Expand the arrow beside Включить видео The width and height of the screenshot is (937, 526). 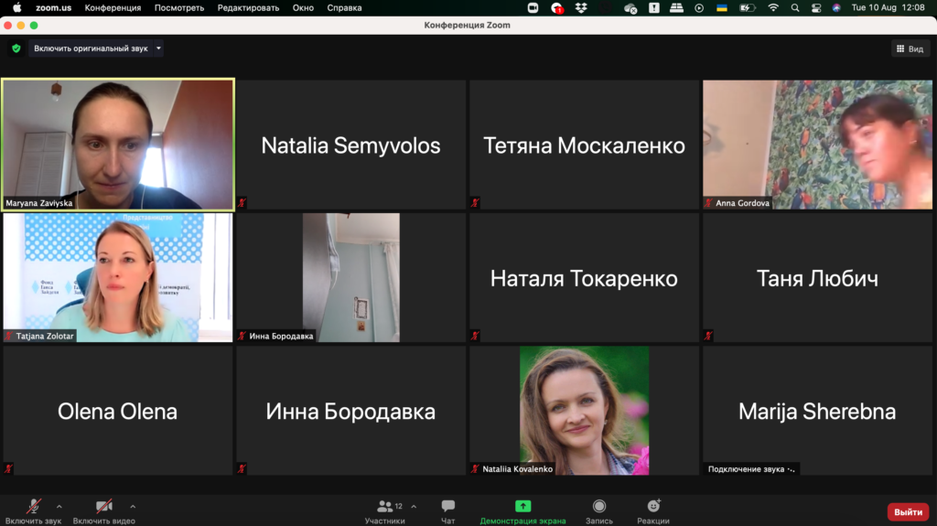[x=133, y=506]
